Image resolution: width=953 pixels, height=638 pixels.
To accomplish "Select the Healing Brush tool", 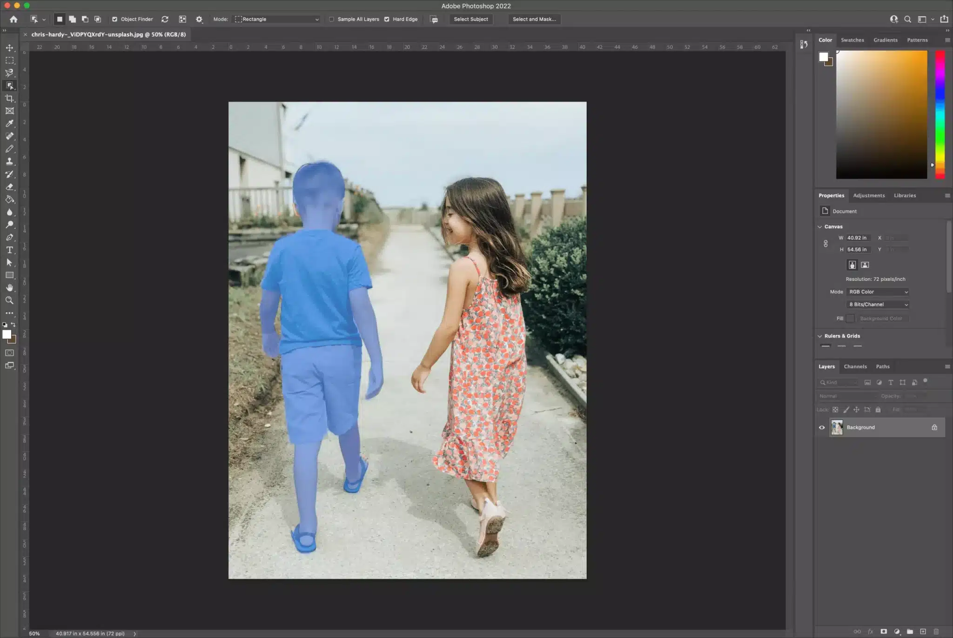I will (x=9, y=136).
